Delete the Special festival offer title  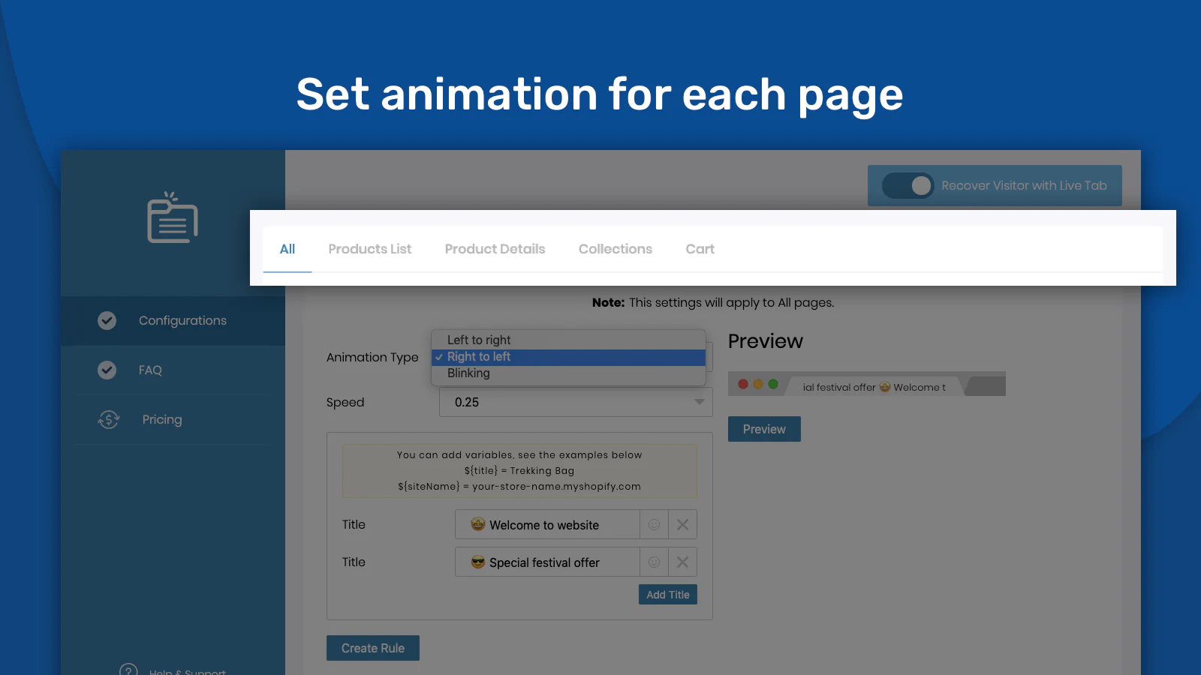point(682,562)
